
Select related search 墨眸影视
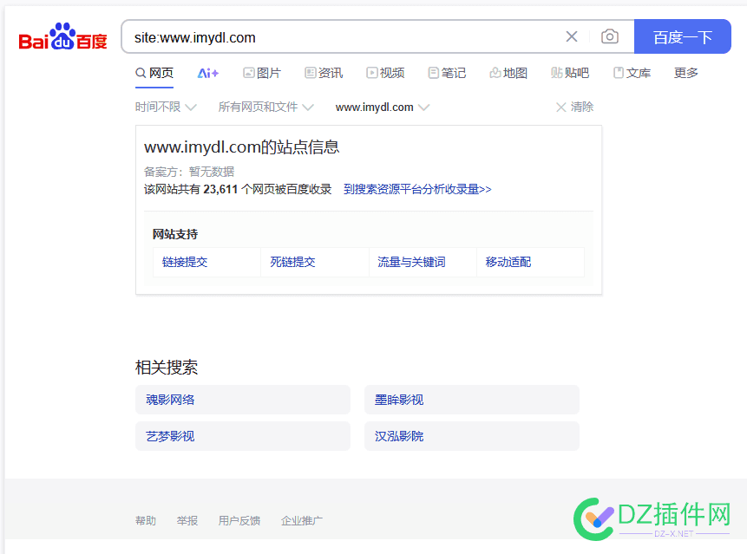[x=472, y=400]
